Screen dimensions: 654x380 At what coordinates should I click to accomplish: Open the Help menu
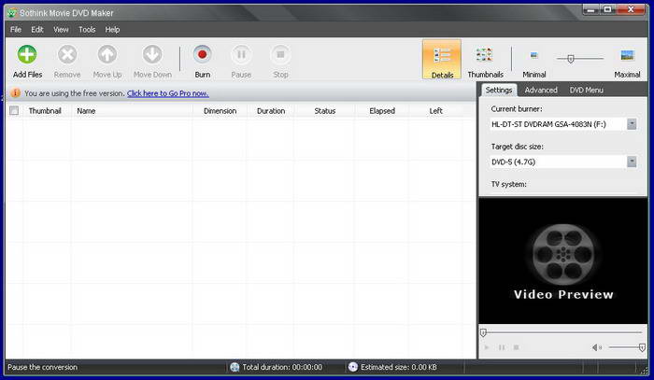click(x=112, y=30)
